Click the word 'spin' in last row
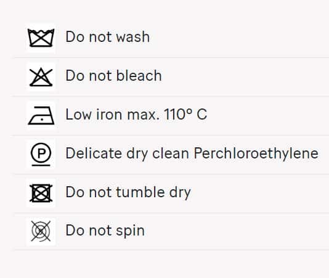Screen dimensions: 329x278 tap(130, 231)
